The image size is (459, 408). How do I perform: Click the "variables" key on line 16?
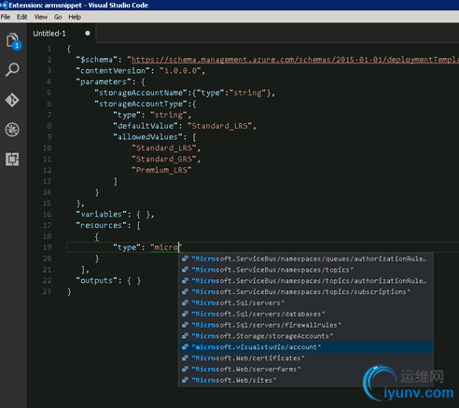click(102, 215)
